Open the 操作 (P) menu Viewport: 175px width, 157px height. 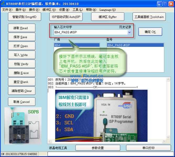pyautogui.click(x=34, y=10)
